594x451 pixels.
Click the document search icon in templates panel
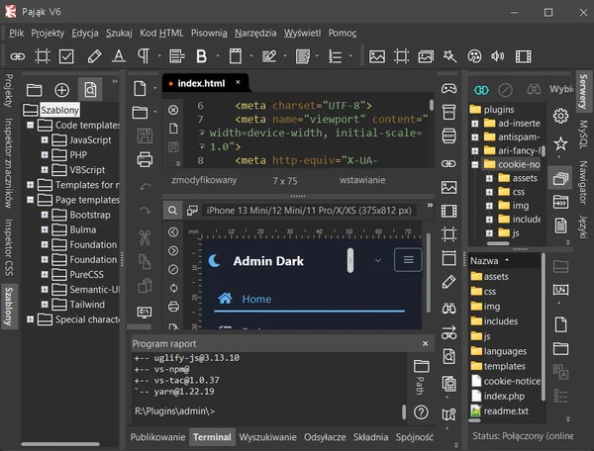click(x=90, y=90)
